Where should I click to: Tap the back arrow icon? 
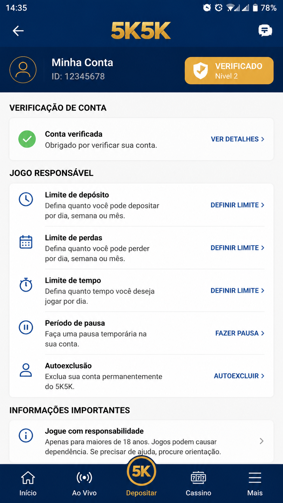(x=18, y=31)
